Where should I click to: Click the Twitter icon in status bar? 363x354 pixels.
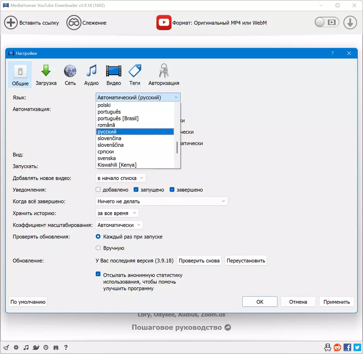357,347
